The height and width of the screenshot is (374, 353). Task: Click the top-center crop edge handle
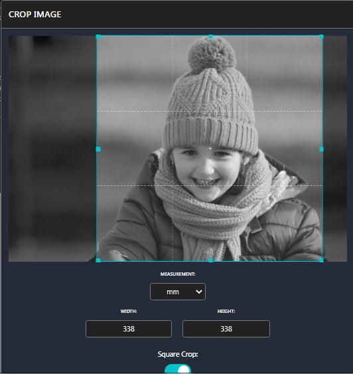click(210, 37)
